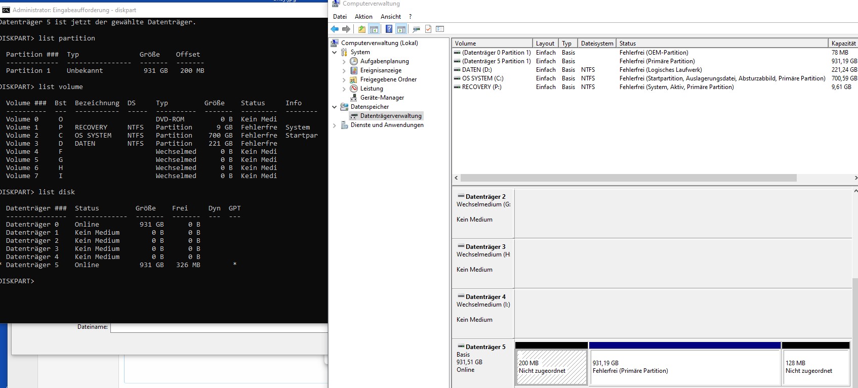
Task: Expand the Freigegebene Ordner node
Action: [344, 79]
